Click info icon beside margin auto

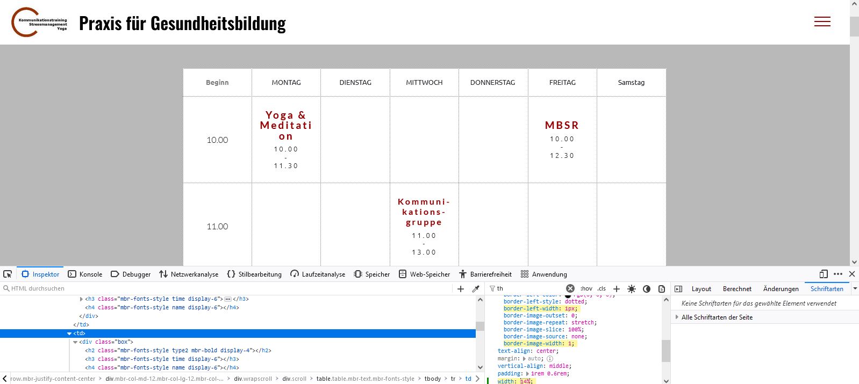tap(549, 358)
